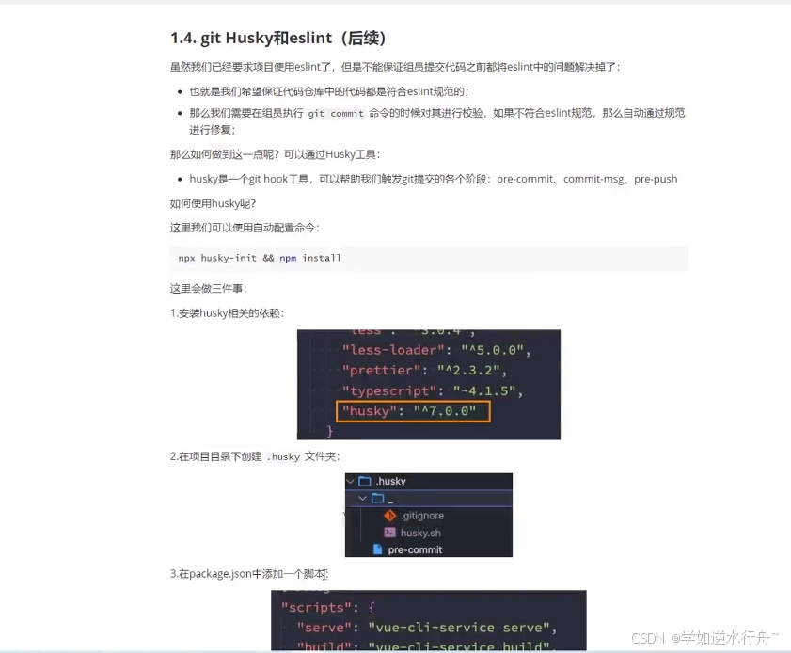
Task: Collapse the underscore subfolder chevron in image
Action: (x=362, y=498)
